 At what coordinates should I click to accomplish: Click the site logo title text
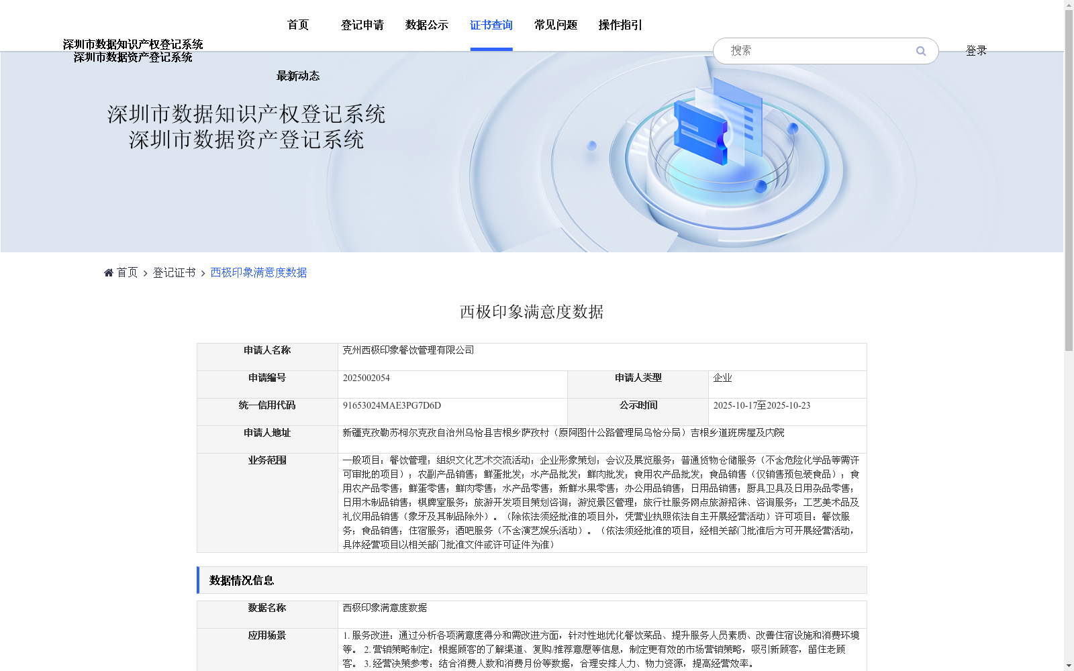(x=133, y=51)
